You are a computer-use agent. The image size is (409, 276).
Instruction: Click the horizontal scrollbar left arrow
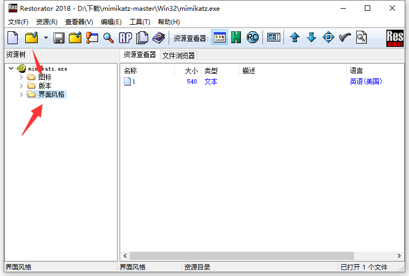pyautogui.click(x=125, y=256)
